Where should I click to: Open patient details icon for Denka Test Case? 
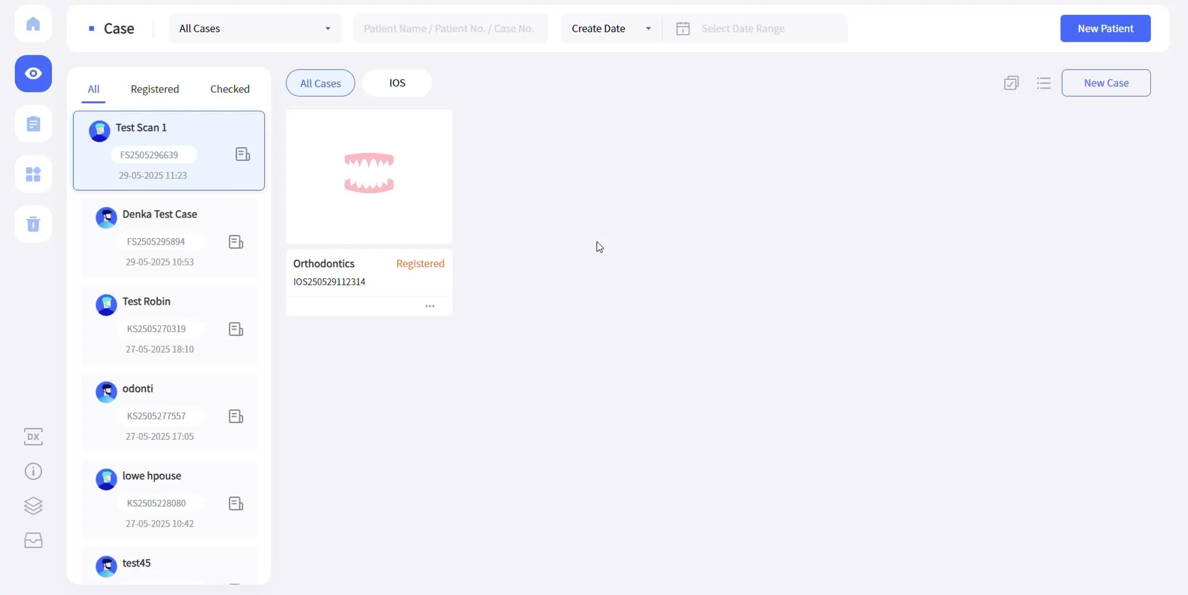(236, 242)
